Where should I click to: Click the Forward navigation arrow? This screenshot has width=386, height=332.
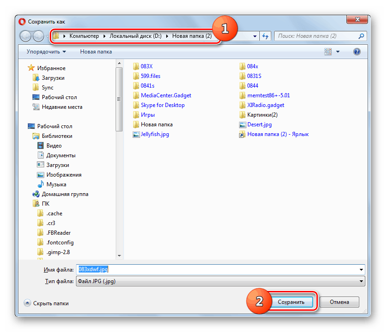(38, 36)
